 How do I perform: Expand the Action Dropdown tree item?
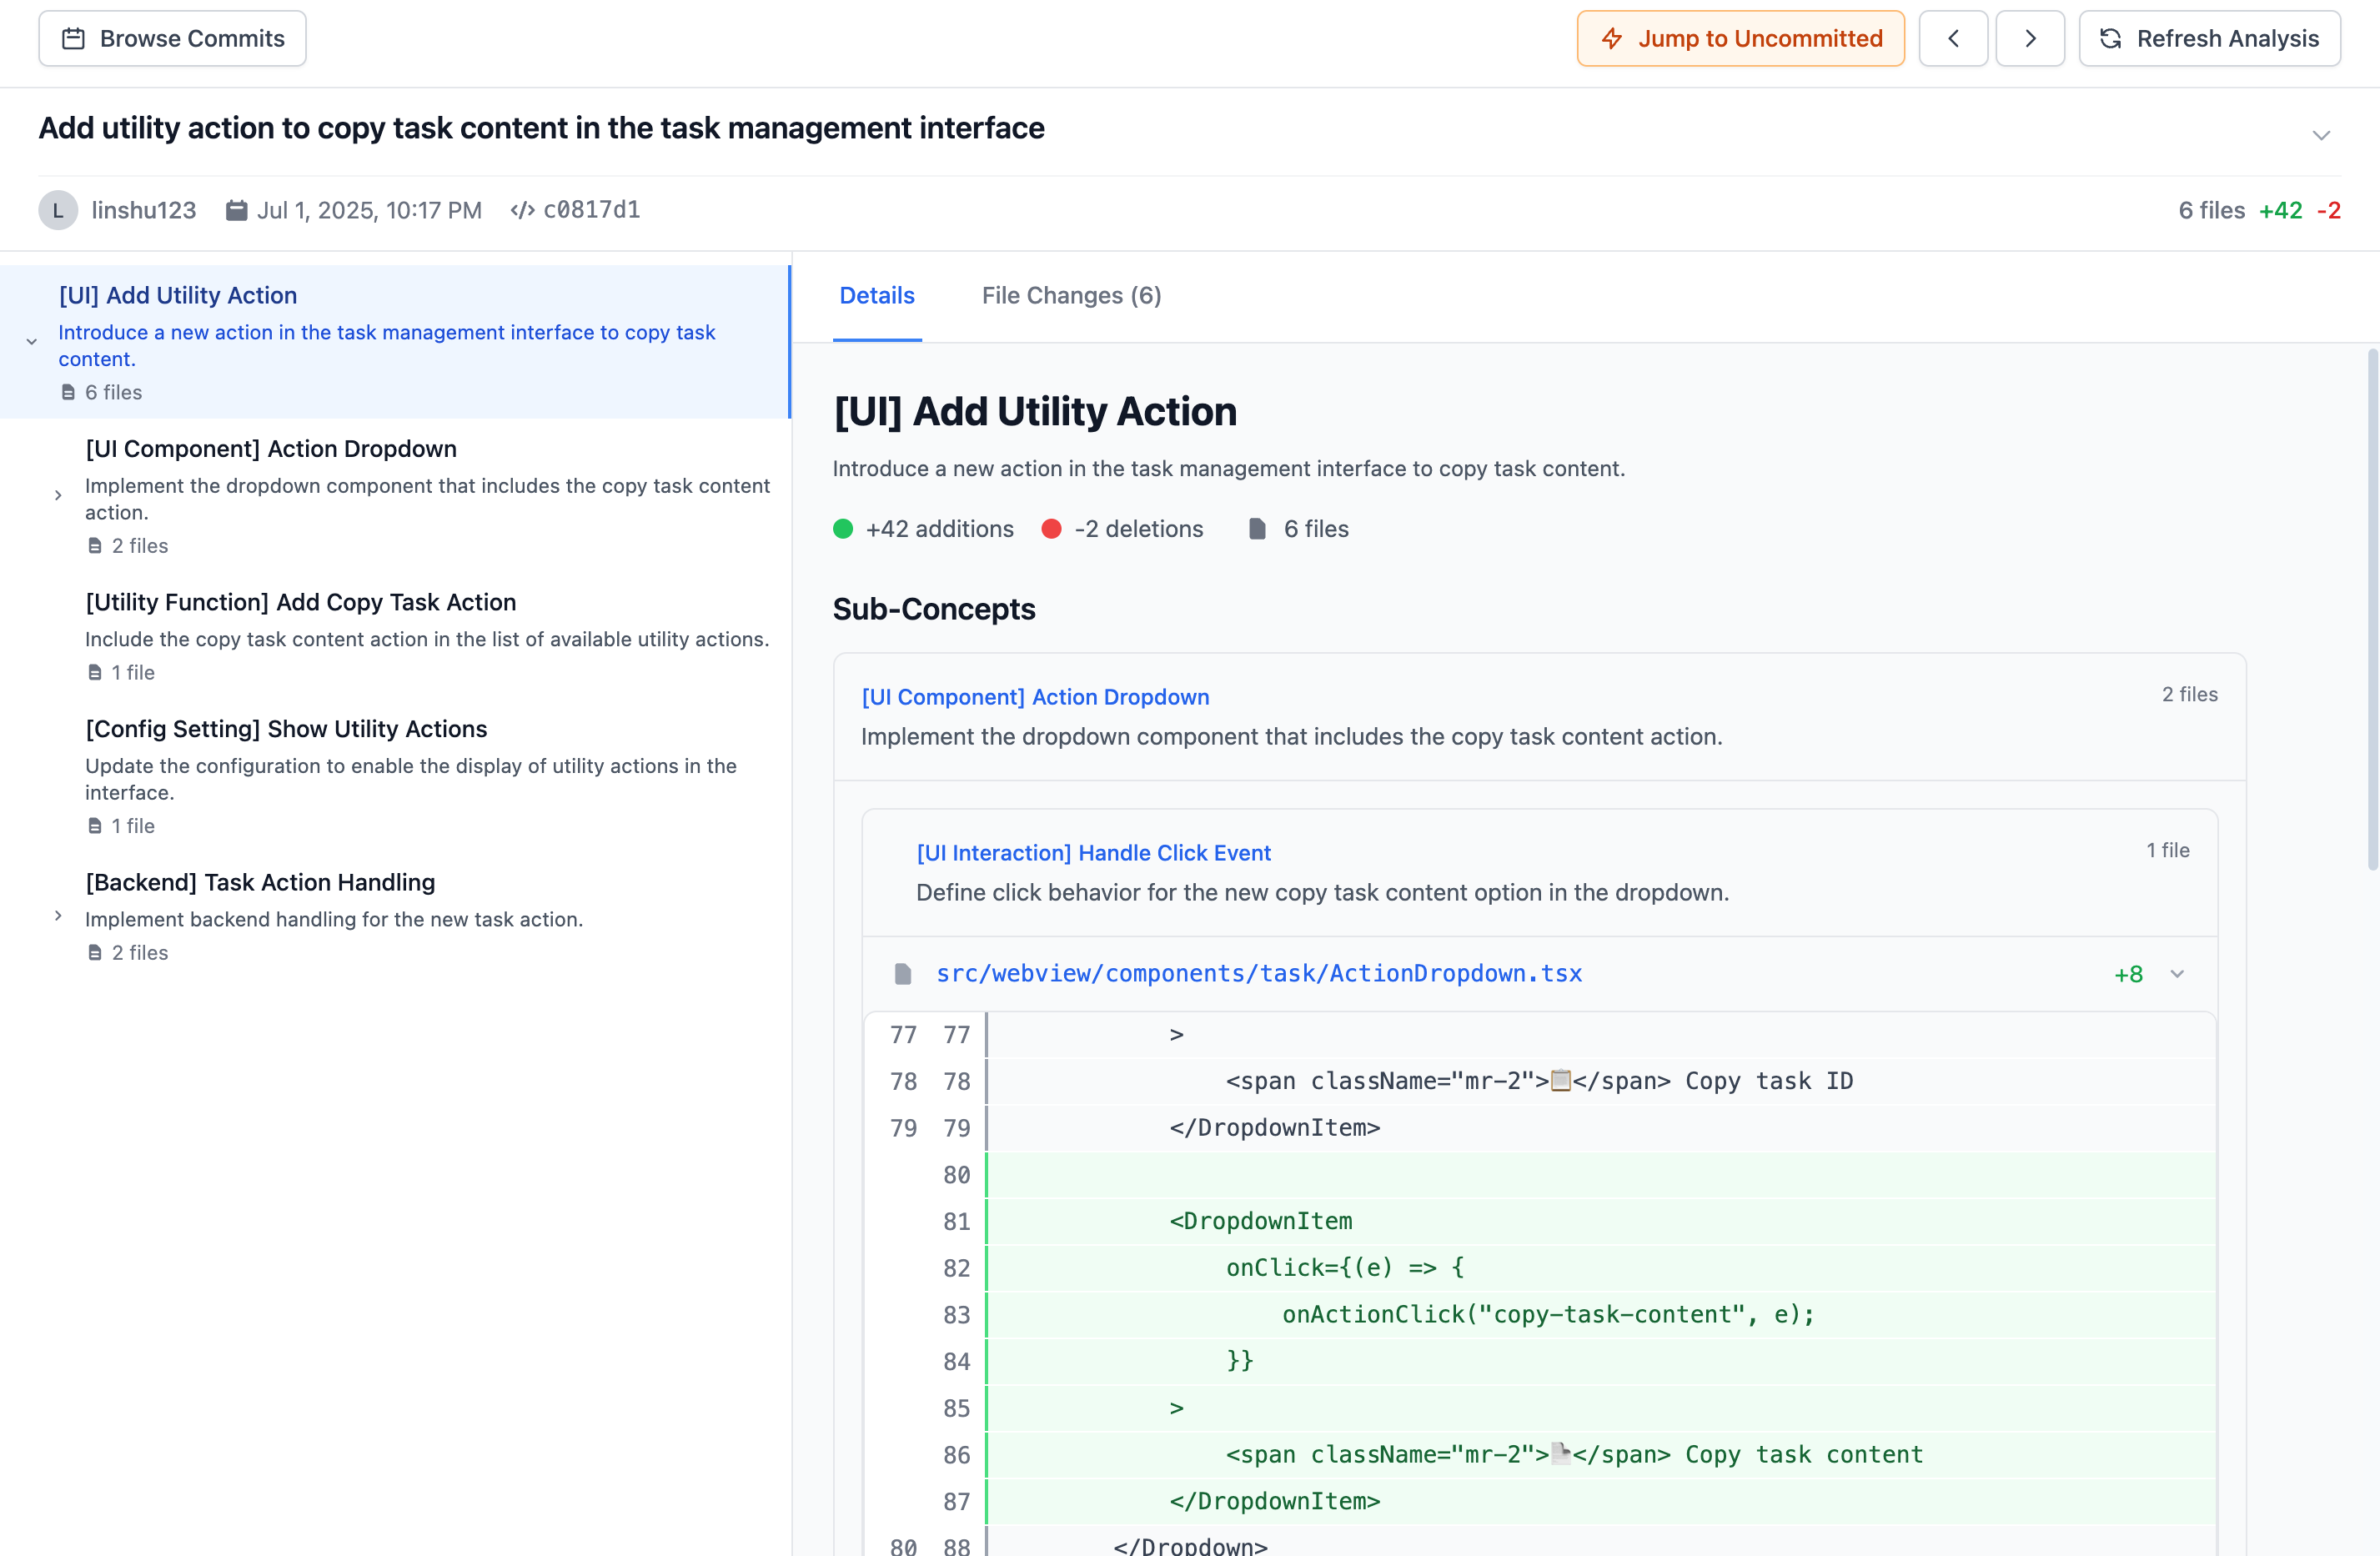pos(58,495)
